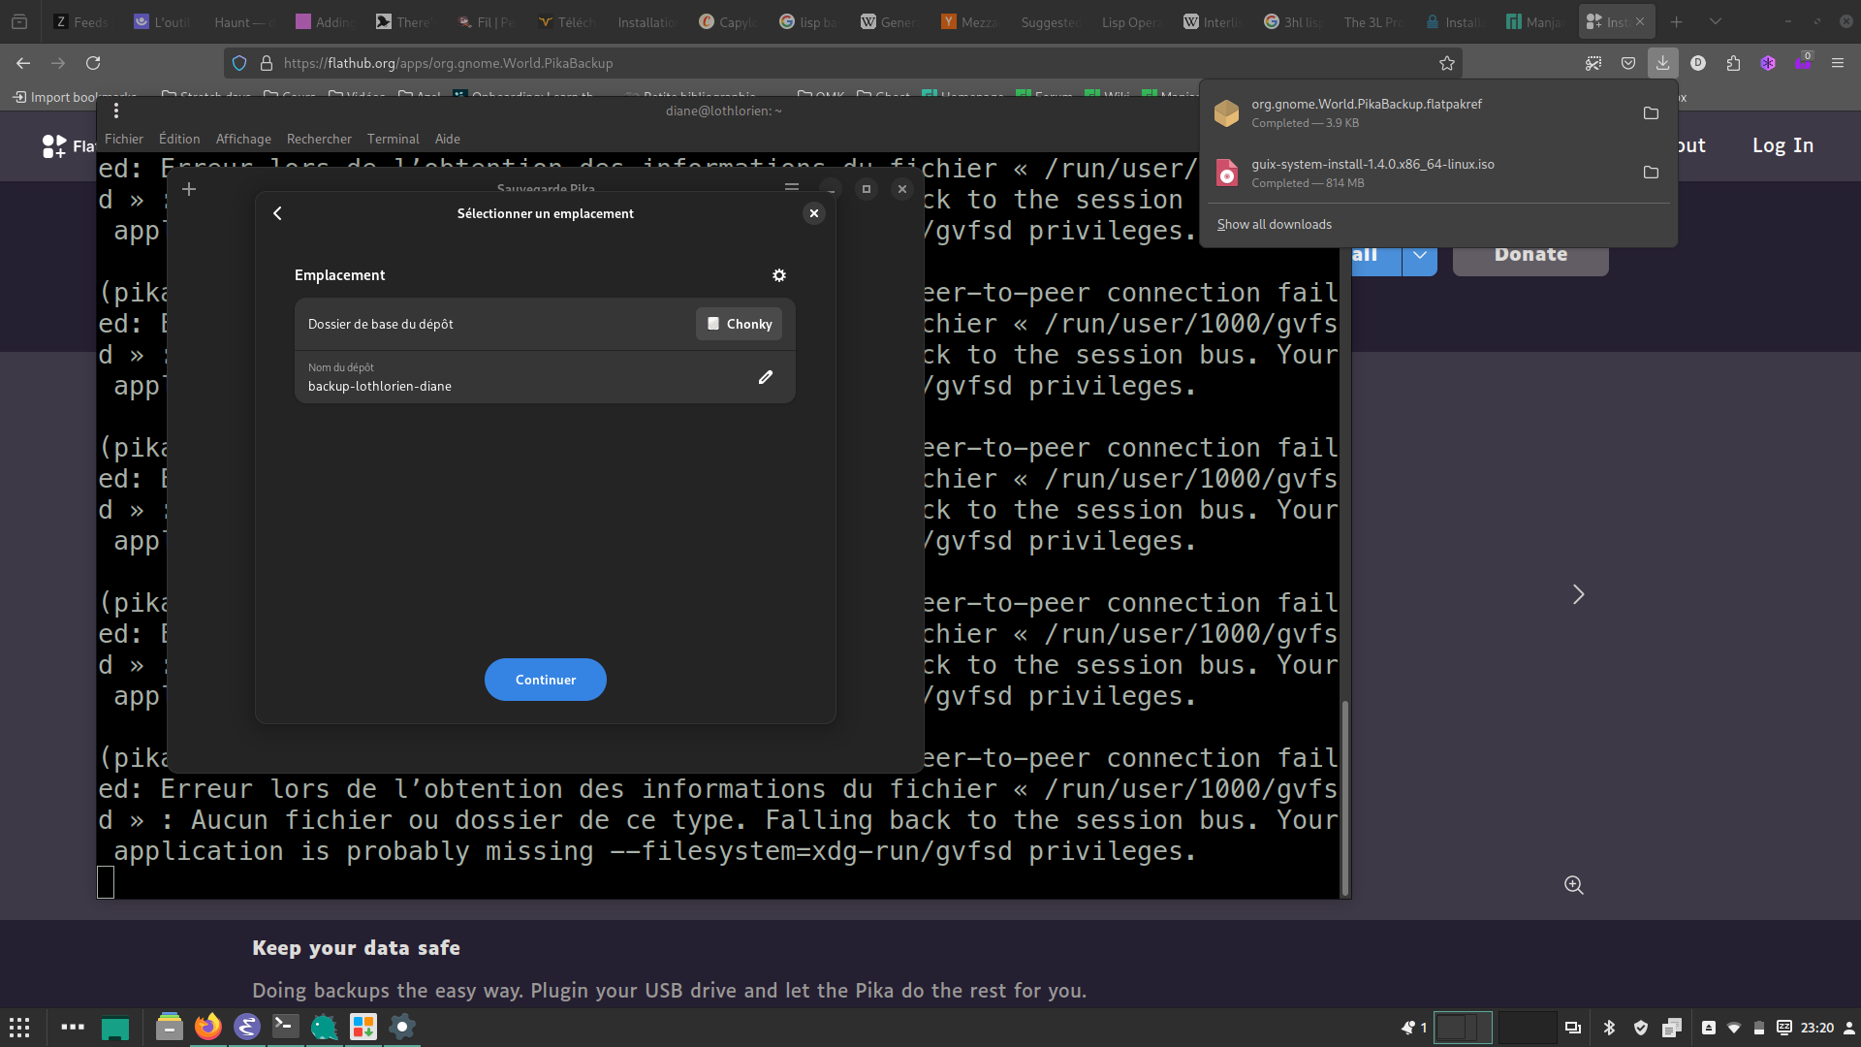Click the Continuer button

click(546, 680)
